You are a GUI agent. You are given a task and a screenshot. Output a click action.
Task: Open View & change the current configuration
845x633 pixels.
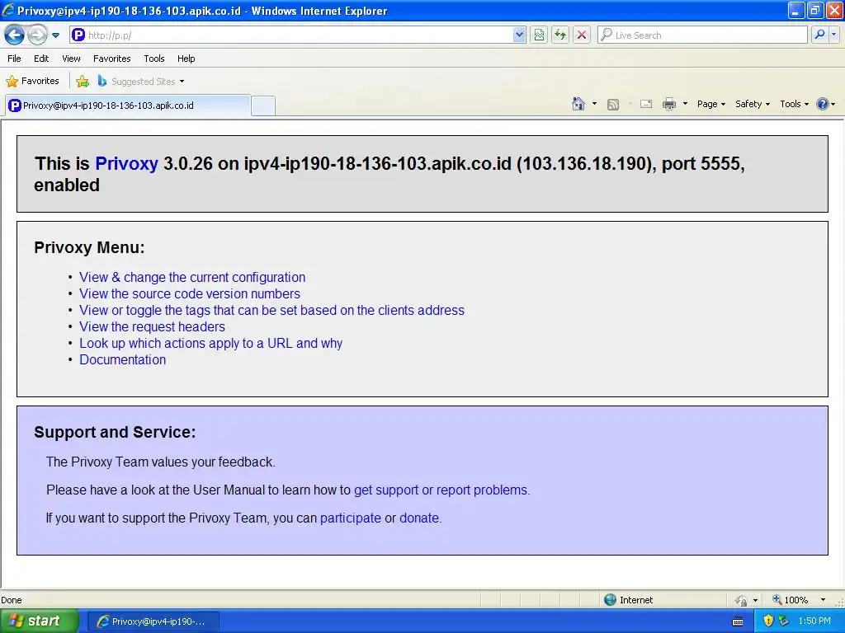[x=192, y=277]
